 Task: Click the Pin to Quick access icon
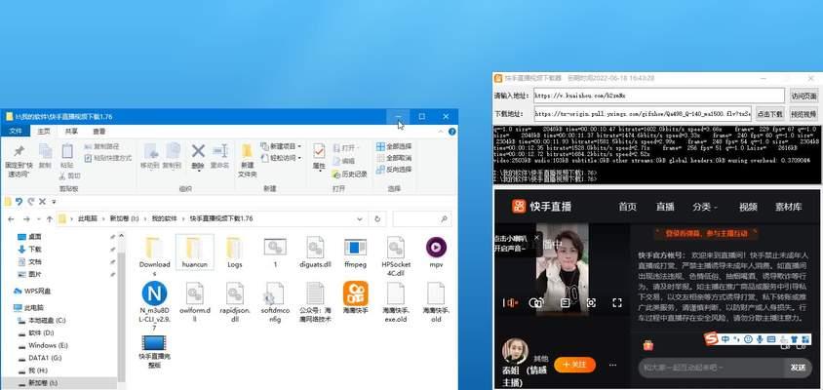pos(19,151)
